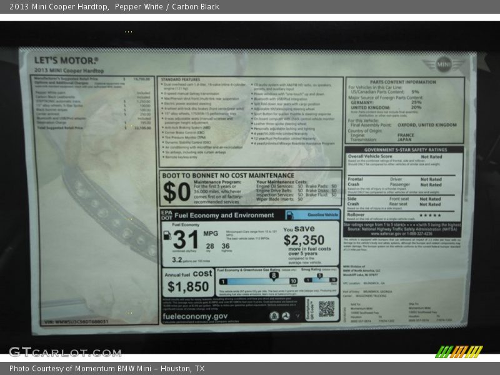The image size is (500, 375).
Task: Select the greenhouse gas rating marker 8
Action: 274,276
